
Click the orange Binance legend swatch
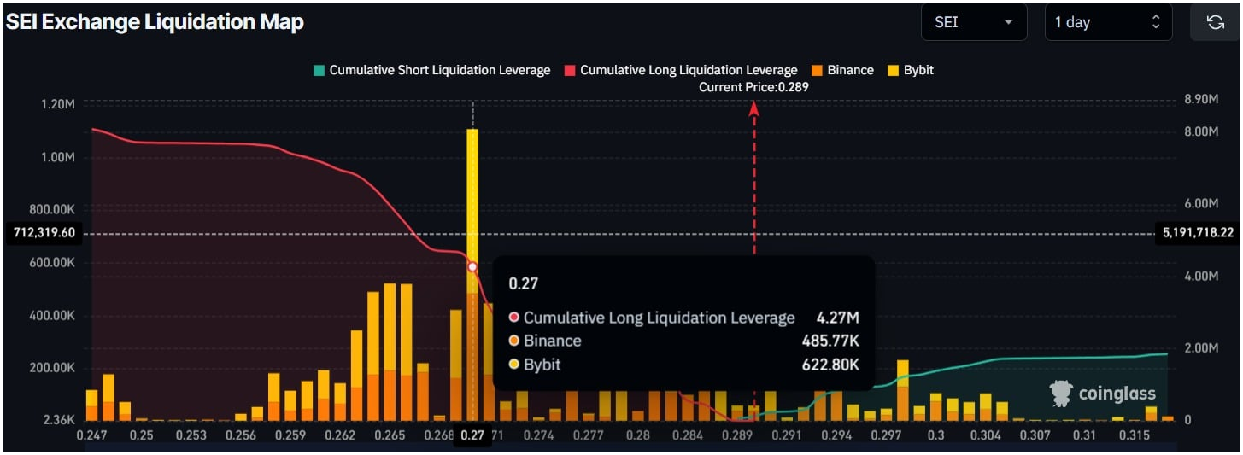tap(816, 70)
